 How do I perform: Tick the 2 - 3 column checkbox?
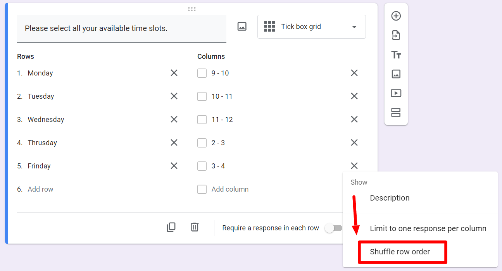pos(202,142)
